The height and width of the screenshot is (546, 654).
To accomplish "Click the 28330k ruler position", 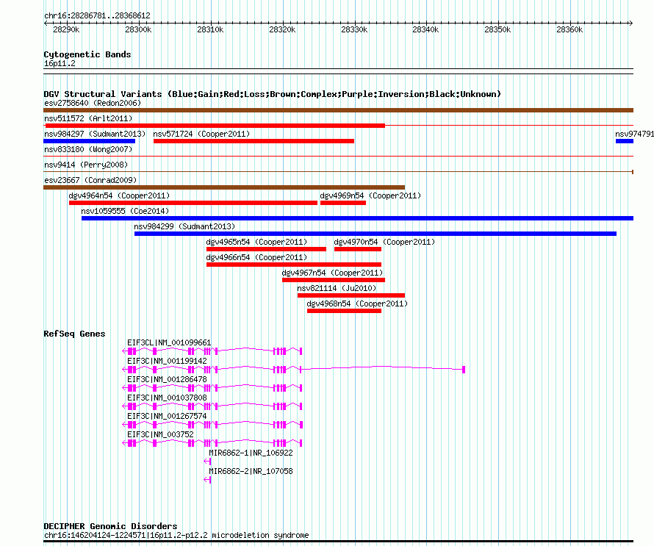I will pos(354,29).
